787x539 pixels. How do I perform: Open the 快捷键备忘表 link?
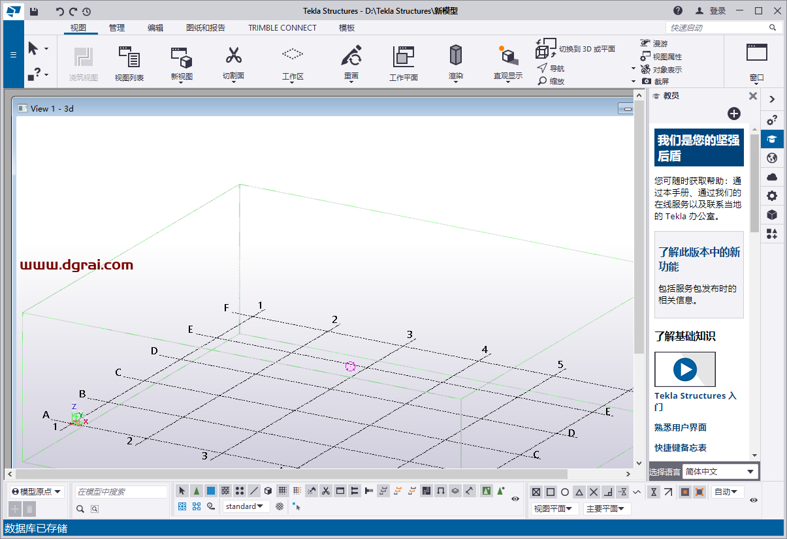(x=681, y=448)
